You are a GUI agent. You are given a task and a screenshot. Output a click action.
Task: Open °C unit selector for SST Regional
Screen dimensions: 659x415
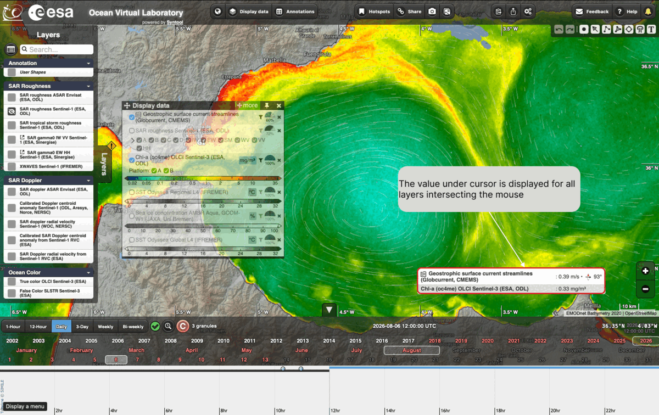click(252, 193)
